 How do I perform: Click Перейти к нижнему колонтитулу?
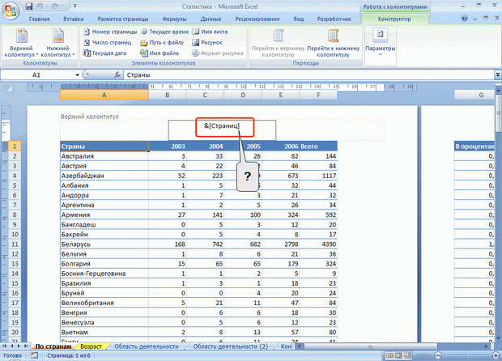coord(334,43)
